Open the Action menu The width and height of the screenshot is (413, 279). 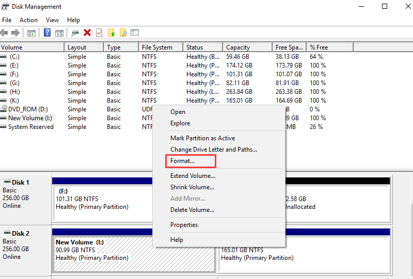point(28,20)
